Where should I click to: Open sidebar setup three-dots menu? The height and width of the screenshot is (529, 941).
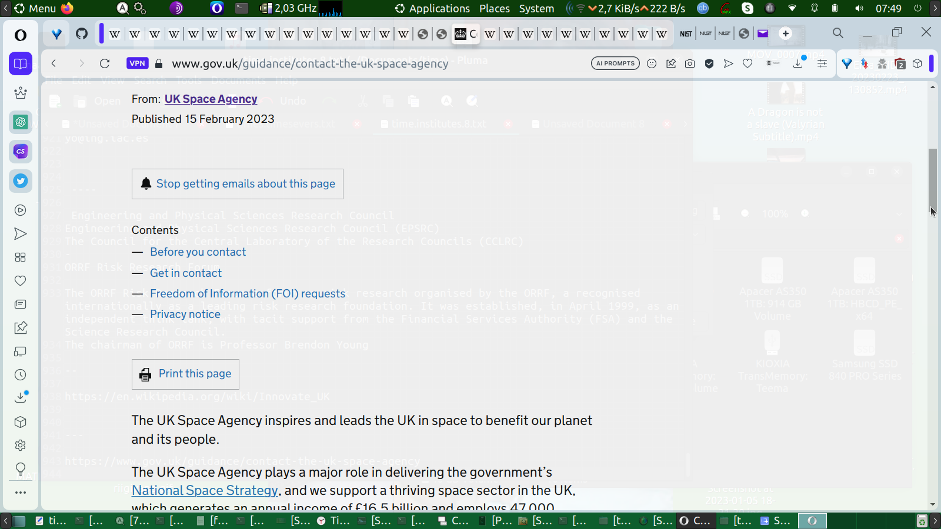(21, 493)
